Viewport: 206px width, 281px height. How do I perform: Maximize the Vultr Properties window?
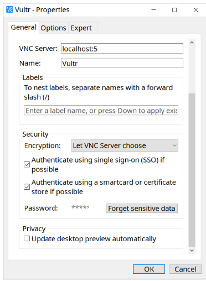(174, 10)
